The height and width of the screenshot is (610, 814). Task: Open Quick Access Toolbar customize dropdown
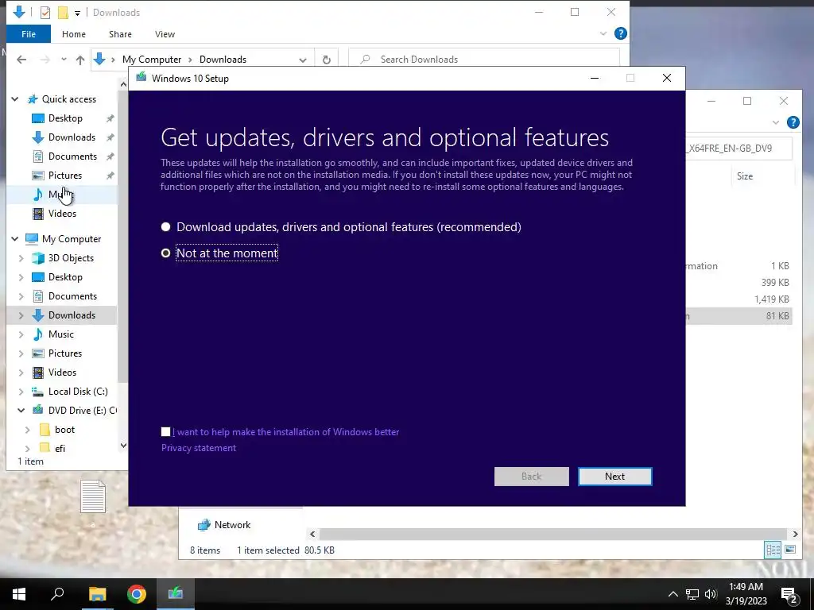(x=77, y=13)
